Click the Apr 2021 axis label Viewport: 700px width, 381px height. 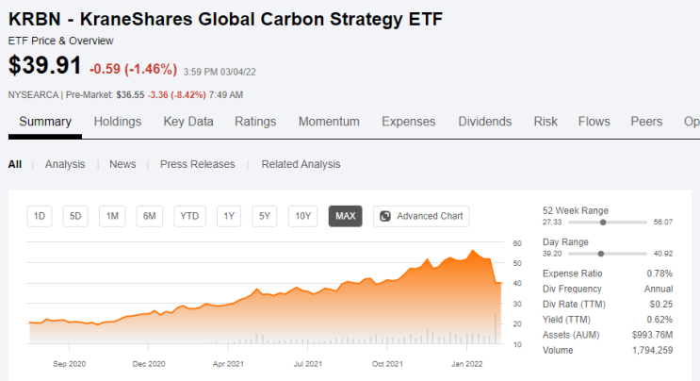tap(228, 364)
